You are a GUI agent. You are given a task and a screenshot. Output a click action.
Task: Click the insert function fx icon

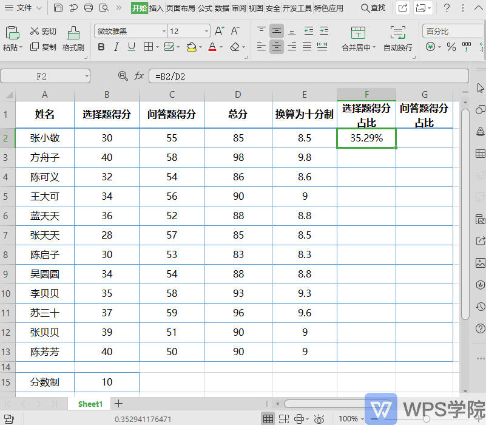(139, 75)
